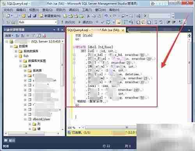
Task: Click the Analysis Services MDX Query icon
Action: [x=71, y=16]
